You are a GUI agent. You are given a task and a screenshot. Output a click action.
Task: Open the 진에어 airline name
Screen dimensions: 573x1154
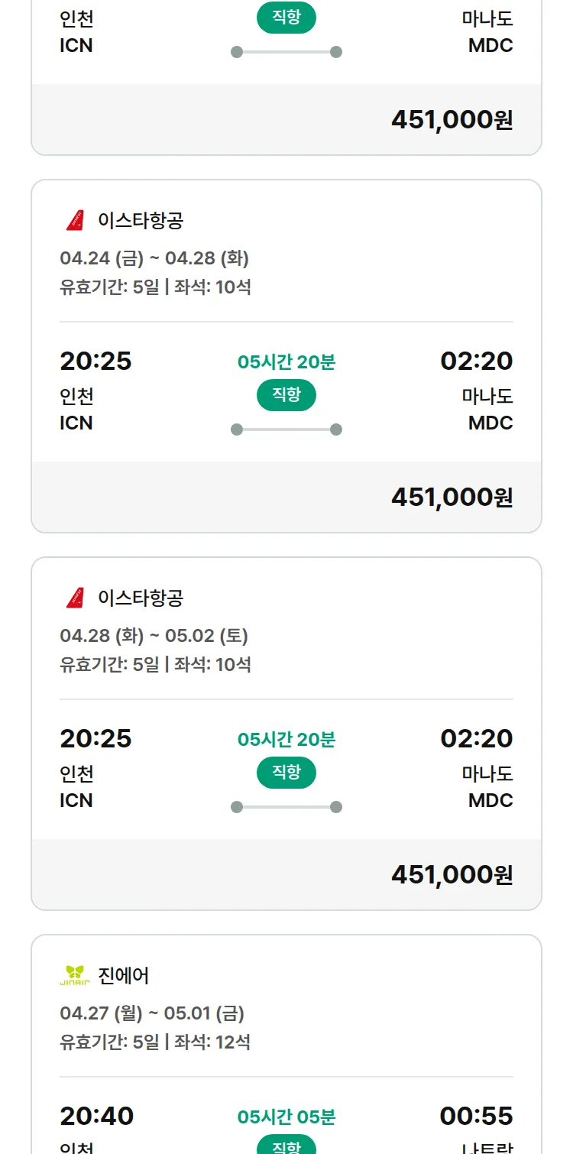pyautogui.click(x=124, y=976)
